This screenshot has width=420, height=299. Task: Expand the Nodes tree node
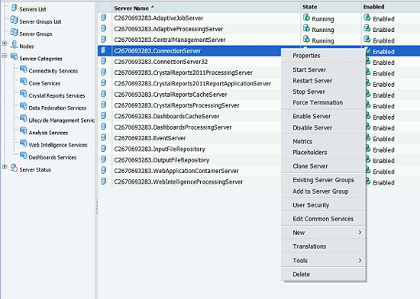point(5,43)
